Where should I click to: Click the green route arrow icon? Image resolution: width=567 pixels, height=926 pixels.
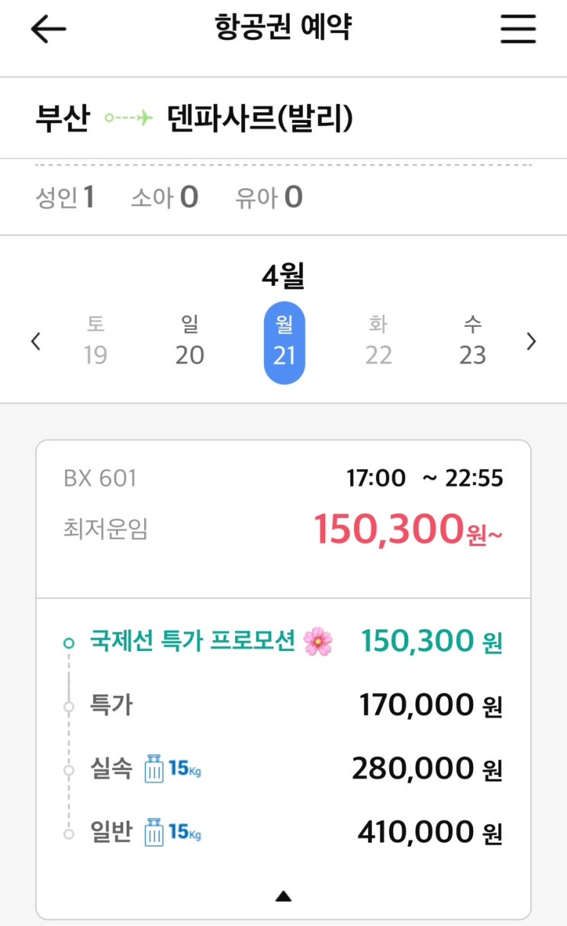pos(128,118)
